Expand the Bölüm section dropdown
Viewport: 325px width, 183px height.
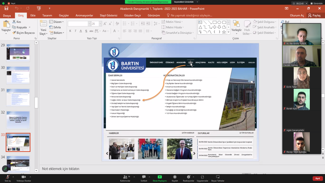(56, 33)
